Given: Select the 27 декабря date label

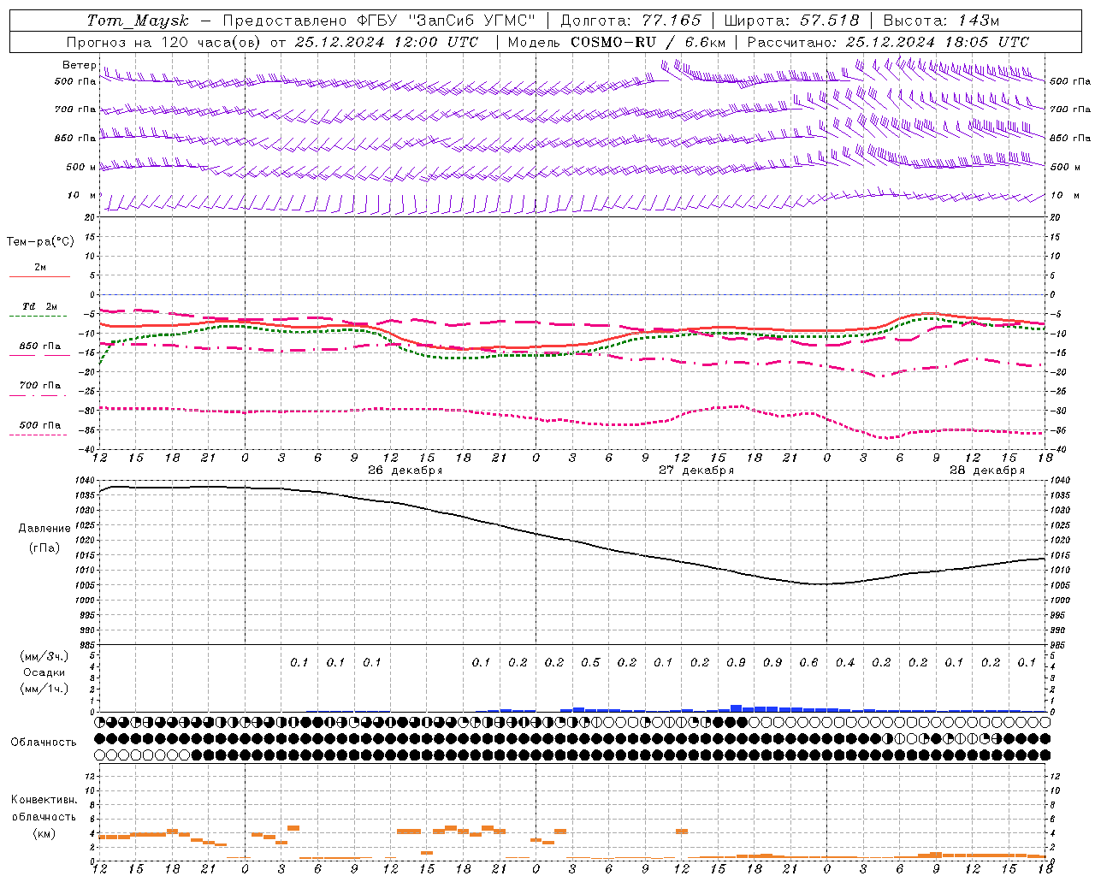Looking at the screenshot, I should click(695, 470).
